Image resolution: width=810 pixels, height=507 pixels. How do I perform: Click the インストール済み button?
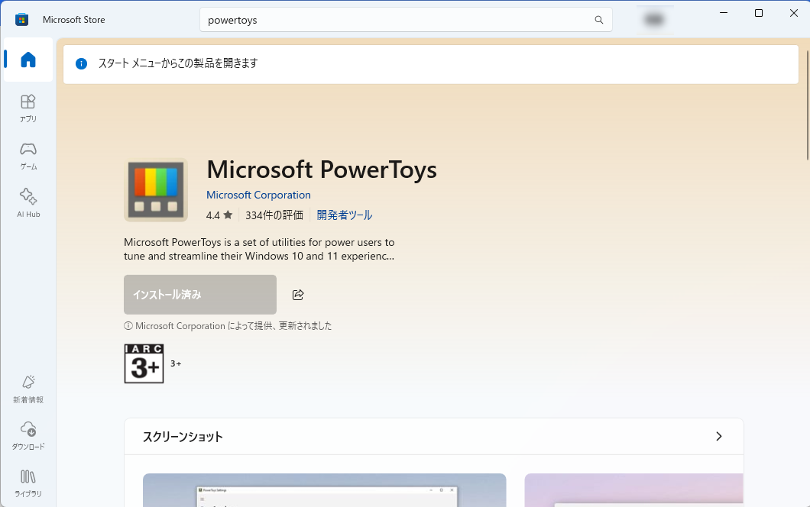click(x=200, y=294)
